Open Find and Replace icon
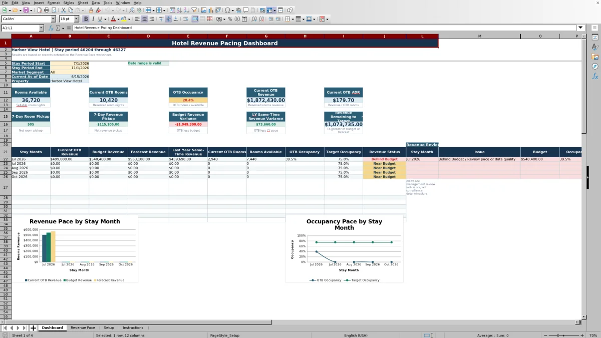 pyautogui.click(x=132, y=10)
